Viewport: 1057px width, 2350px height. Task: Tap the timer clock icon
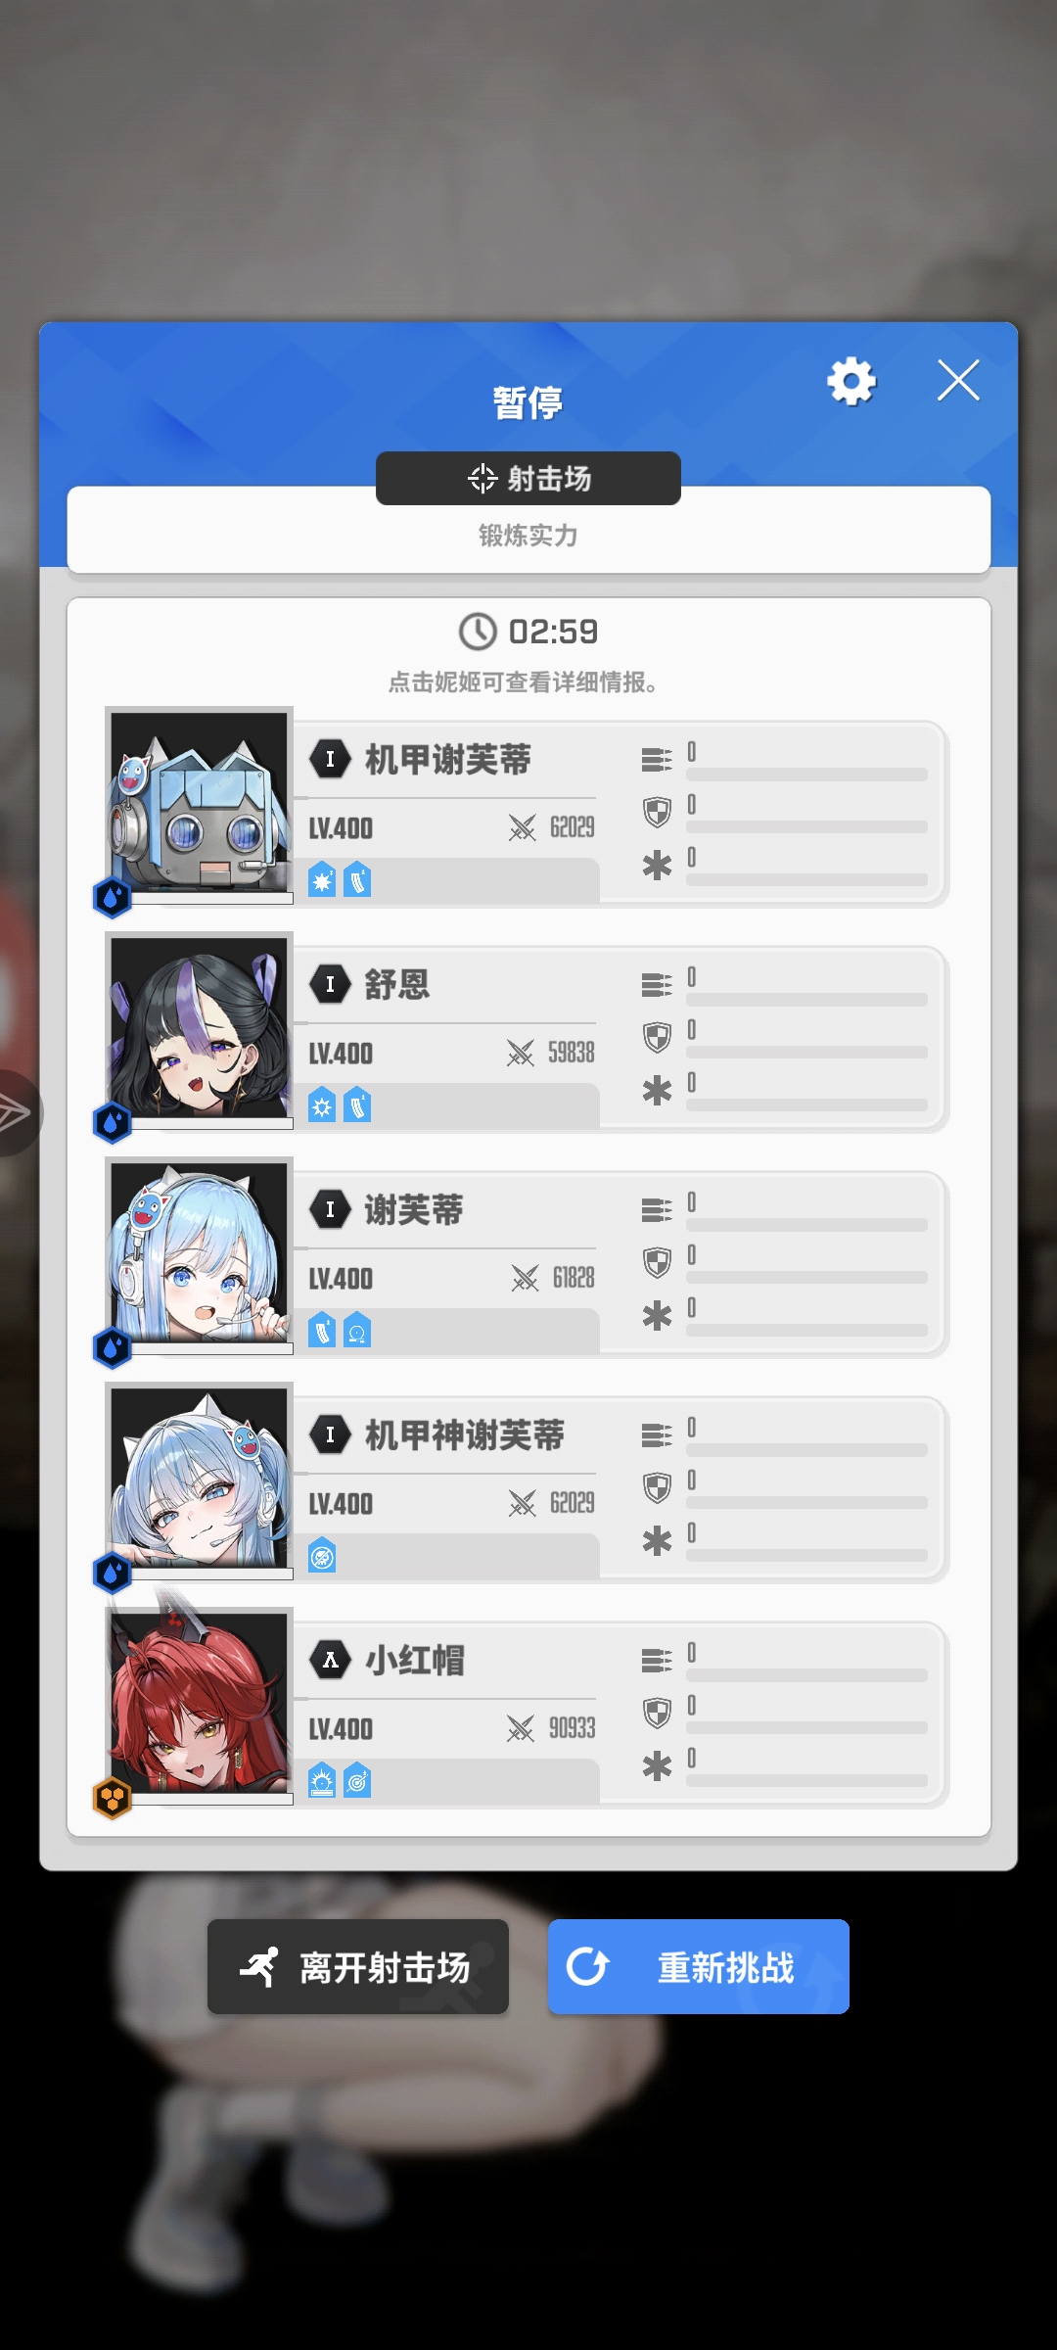478,632
